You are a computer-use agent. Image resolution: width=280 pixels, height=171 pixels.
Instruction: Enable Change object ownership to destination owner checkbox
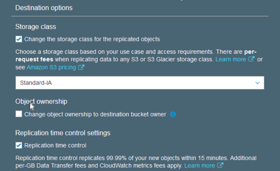click(x=19, y=114)
